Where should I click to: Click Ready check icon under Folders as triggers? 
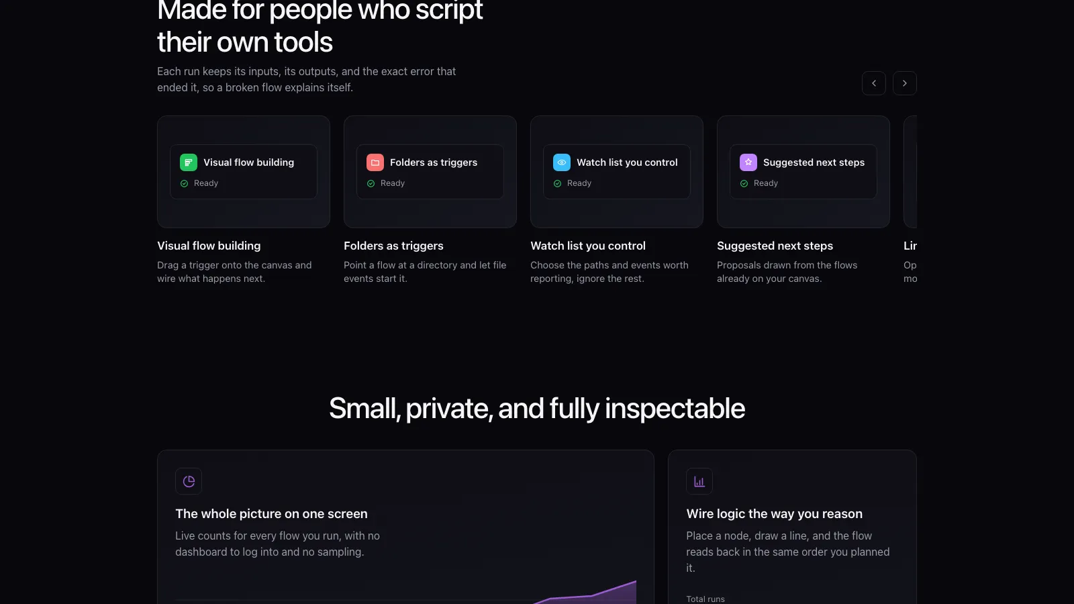tap(371, 183)
